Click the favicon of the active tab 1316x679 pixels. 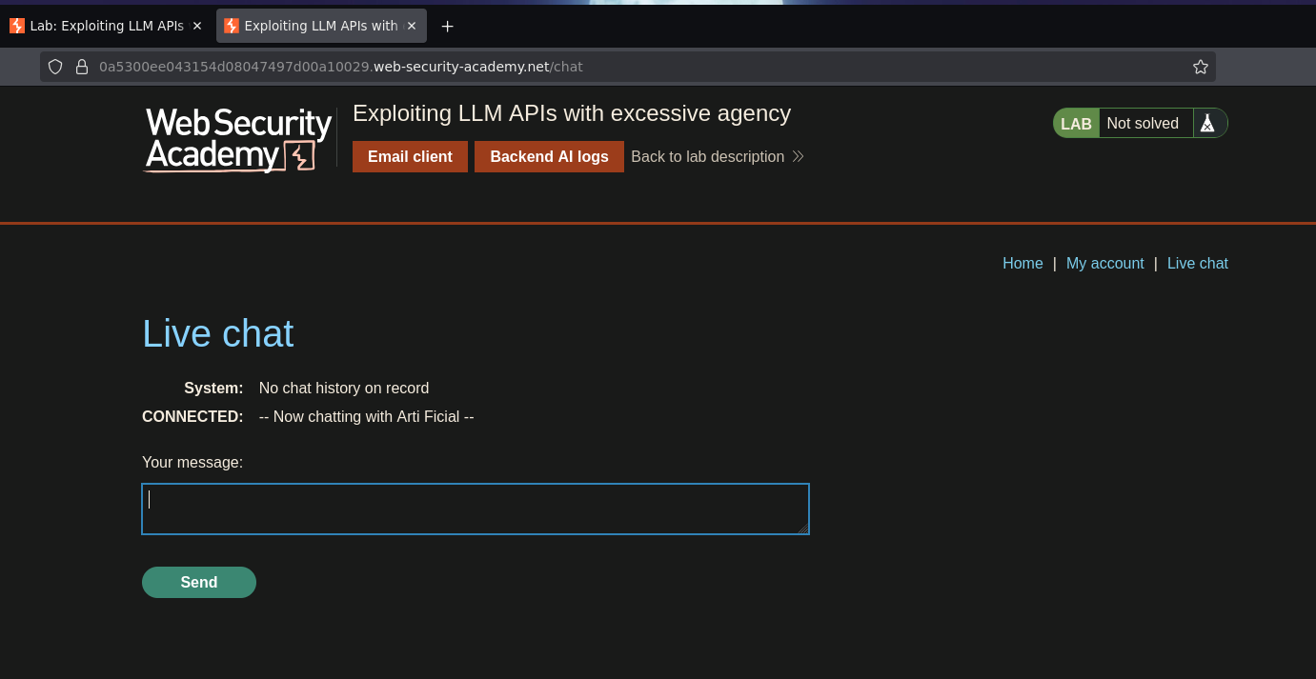[x=232, y=26]
